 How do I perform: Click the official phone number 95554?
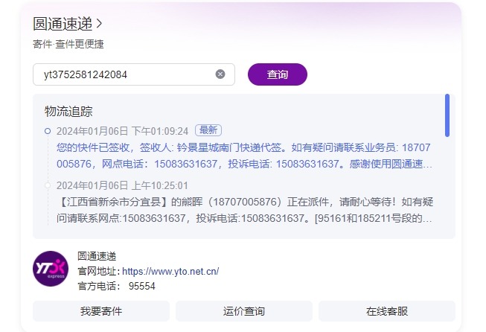[x=141, y=286]
